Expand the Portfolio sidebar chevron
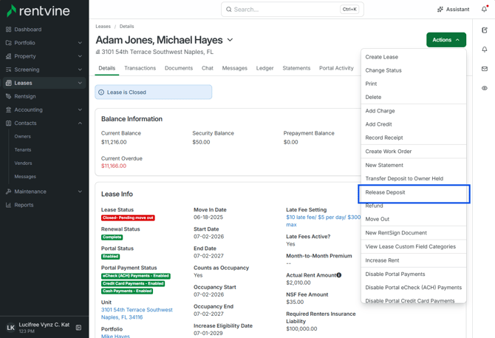The height and width of the screenshot is (338, 495). (x=80, y=43)
